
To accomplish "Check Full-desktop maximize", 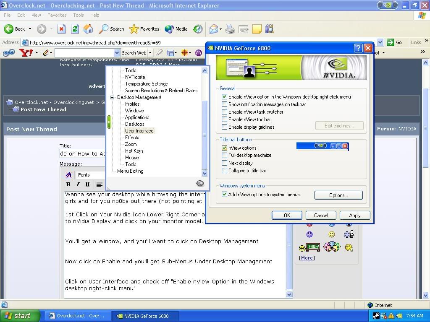I will pos(224,155).
